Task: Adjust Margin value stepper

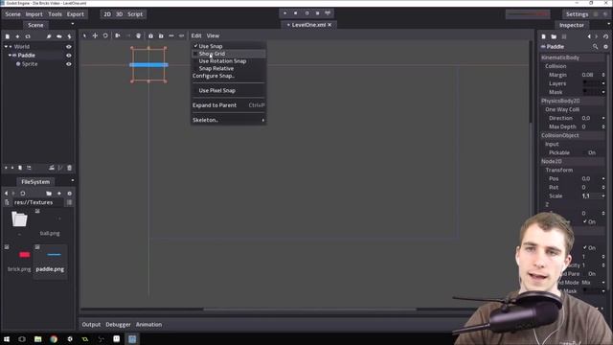Action: point(603,75)
